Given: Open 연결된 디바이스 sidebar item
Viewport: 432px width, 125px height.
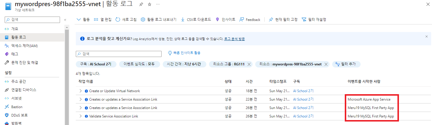Looking at the screenshot, I should pyautogui.click(x=24, y=90).
